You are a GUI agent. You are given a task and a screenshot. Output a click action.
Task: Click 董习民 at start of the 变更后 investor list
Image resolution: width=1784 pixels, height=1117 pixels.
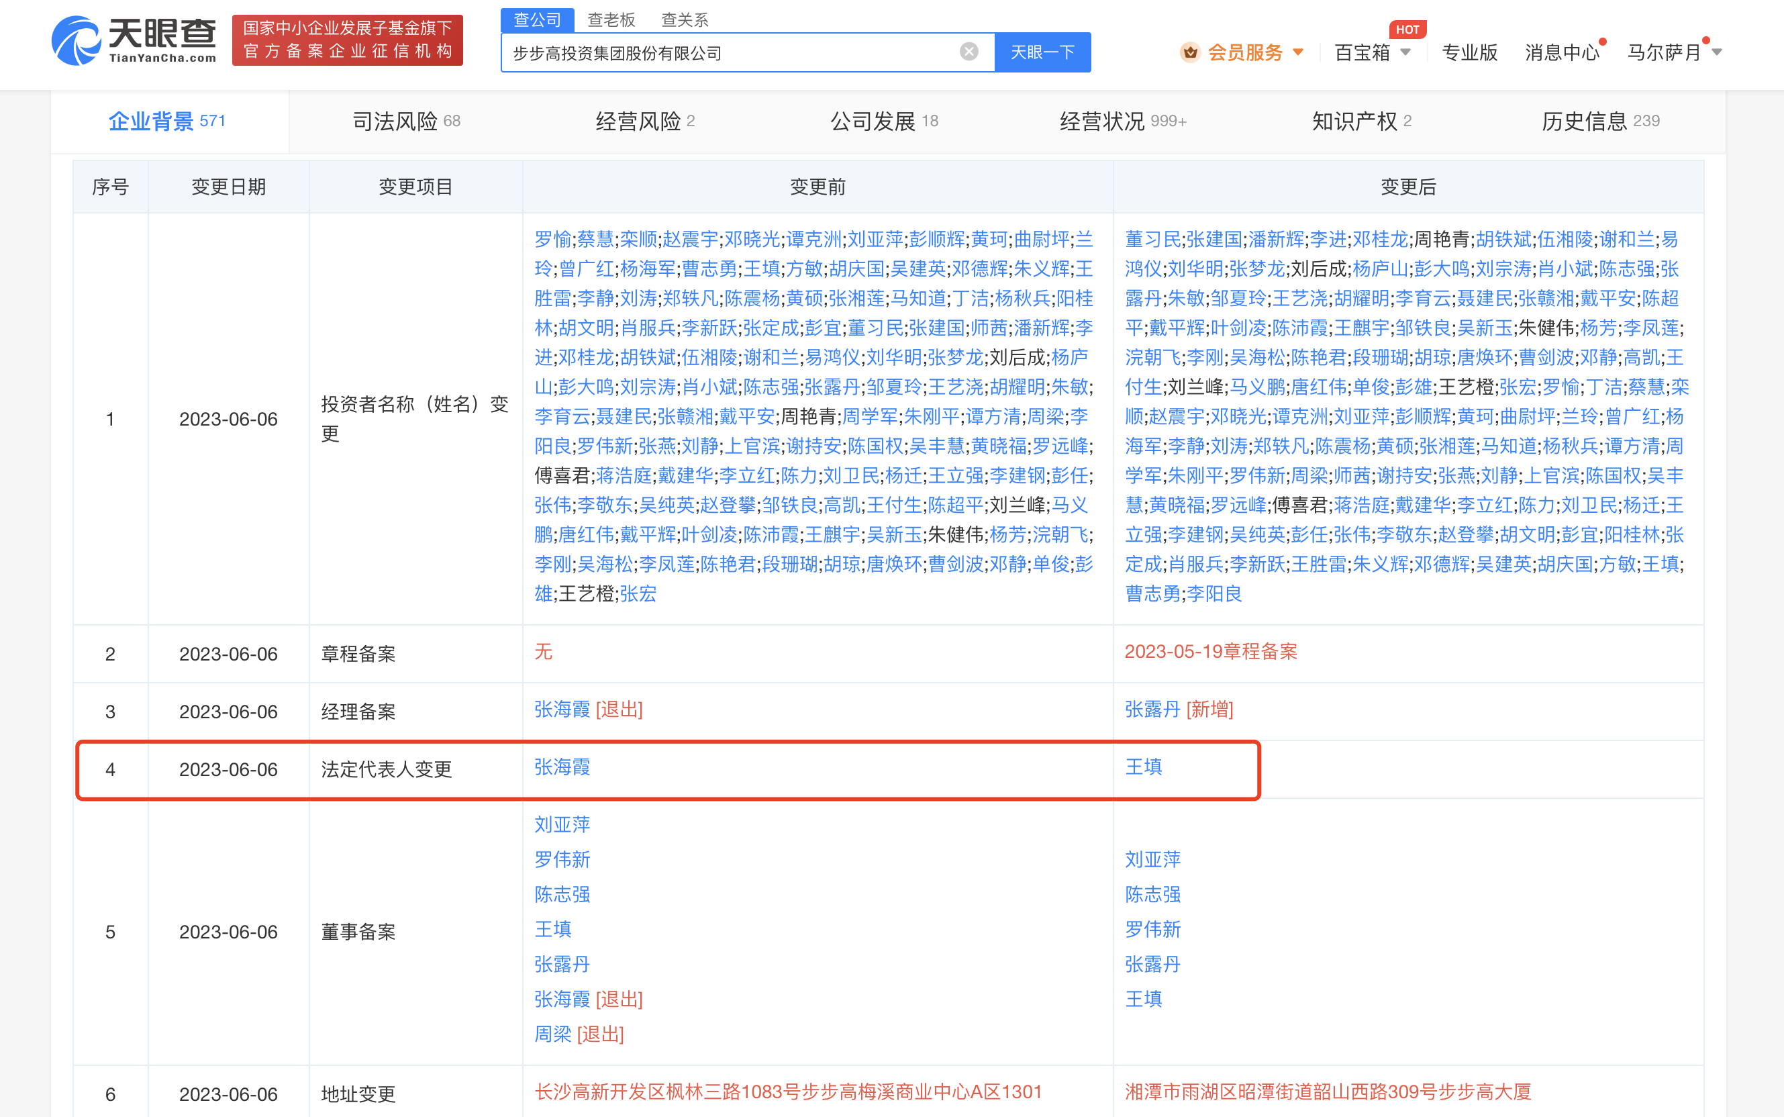[x=1152, y=240]
